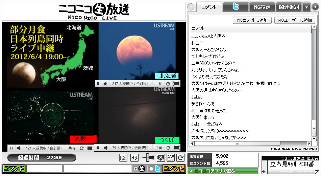Screen dimensions: 321x176
Task: Refresh the Nico Live player
Action: (x=180, y=158)
